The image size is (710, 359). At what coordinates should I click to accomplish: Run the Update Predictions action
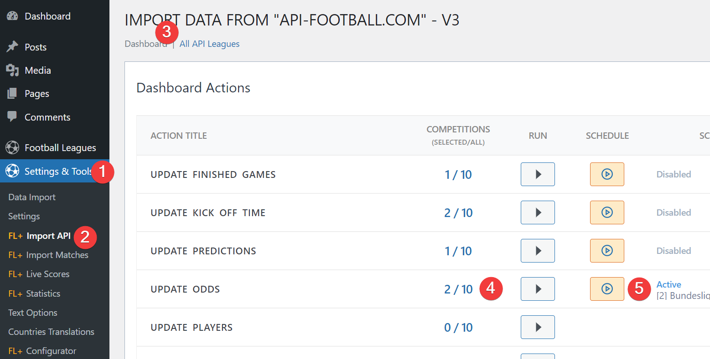538,251
